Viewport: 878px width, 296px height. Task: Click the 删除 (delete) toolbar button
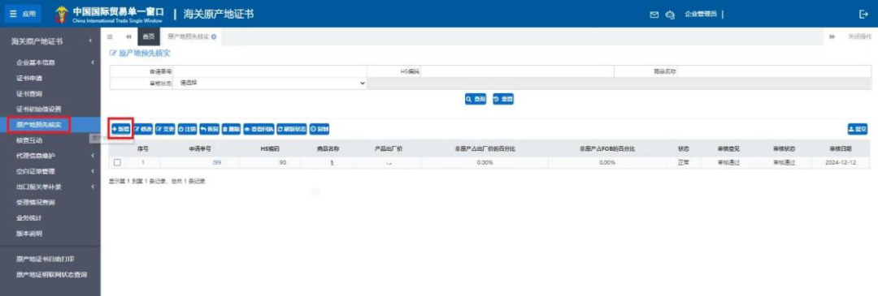click(231, 128)
